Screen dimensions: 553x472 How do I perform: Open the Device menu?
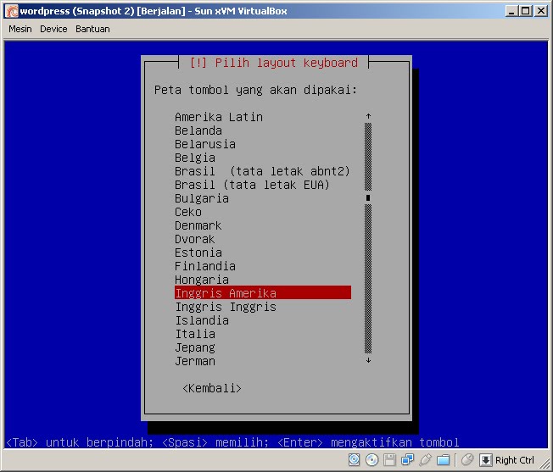point(53,29)
